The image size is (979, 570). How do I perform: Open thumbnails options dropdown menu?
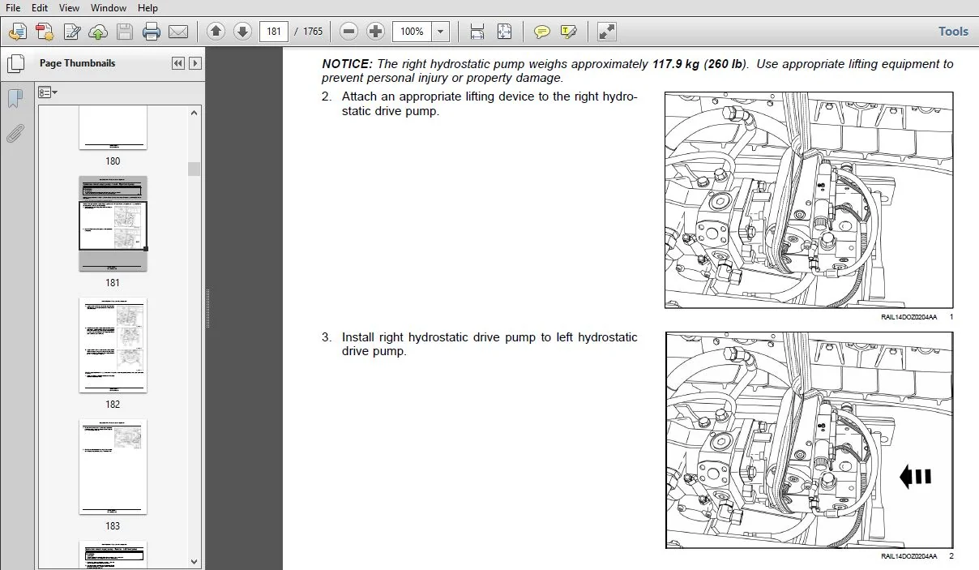(x=48, y=92)
